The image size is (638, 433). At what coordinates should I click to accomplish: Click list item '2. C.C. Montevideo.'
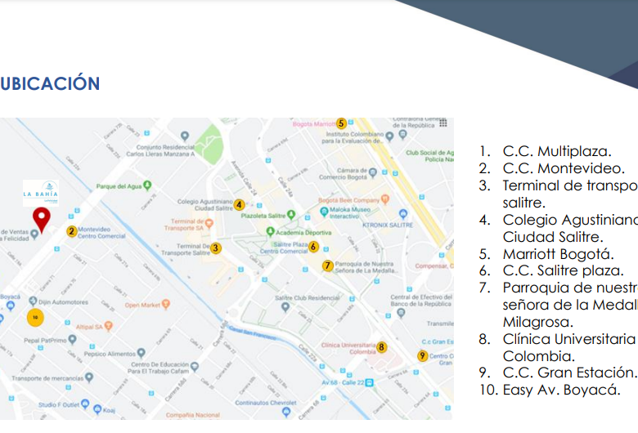(552, 168)
